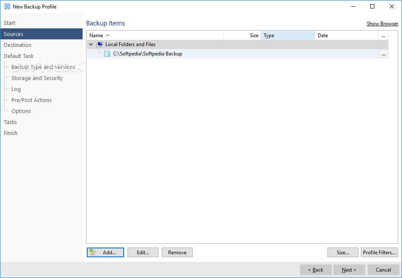
Task: Open Storage and Security settings
Action: point(37,78)
